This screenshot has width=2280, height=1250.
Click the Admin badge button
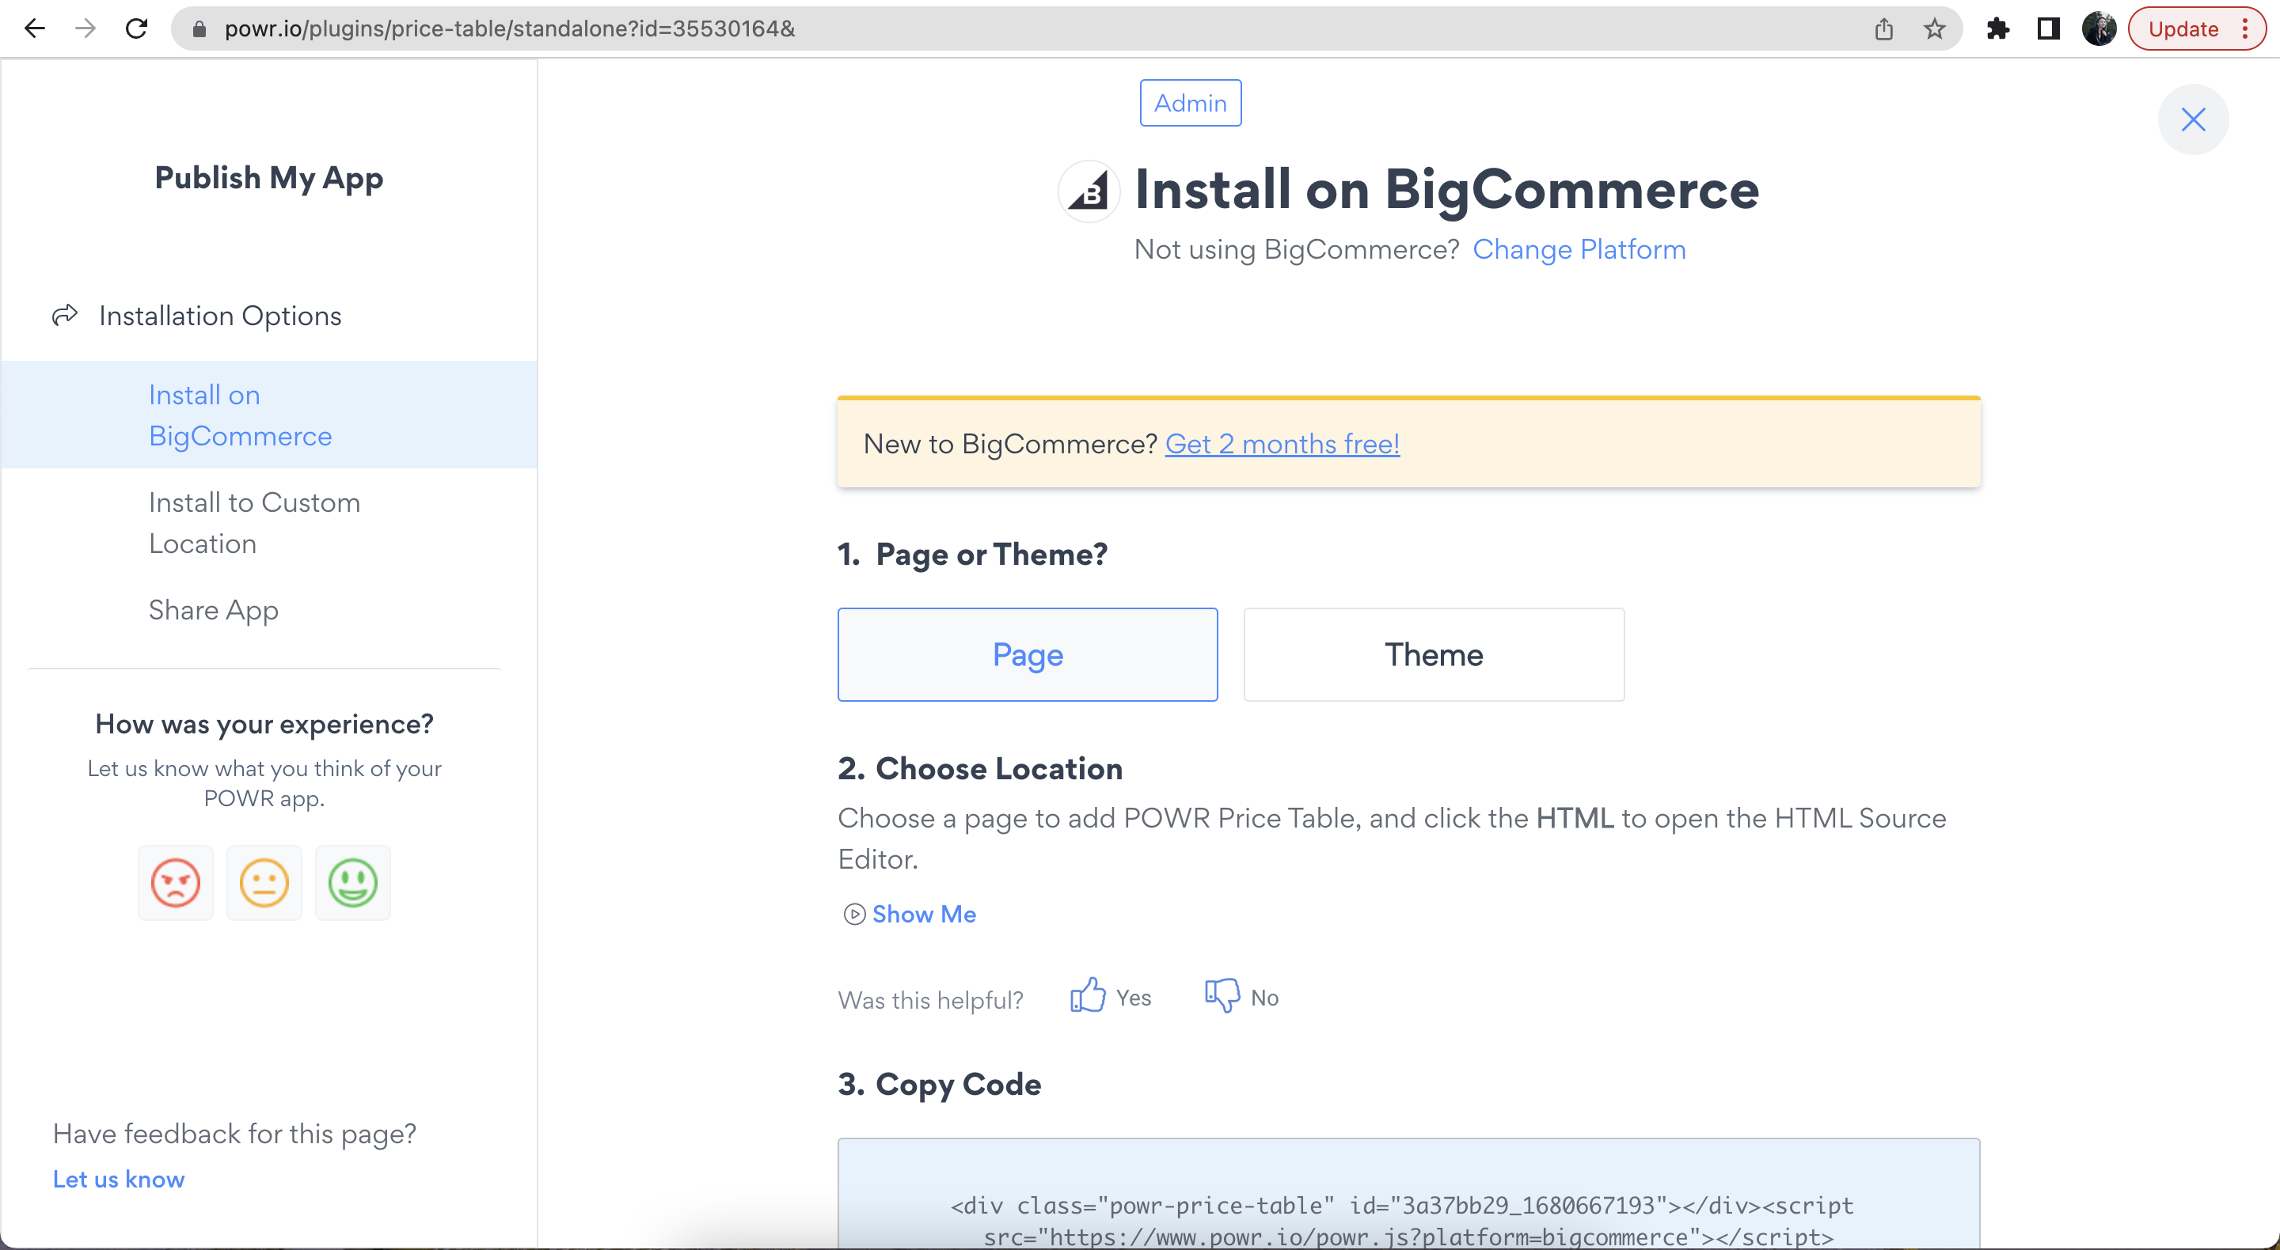click(x=1190, y=103)
